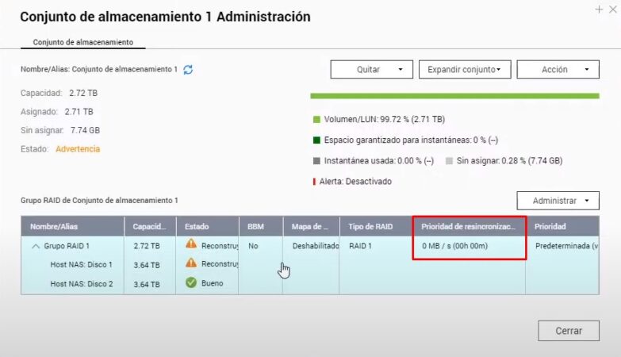Click the Deshabilitado bitmap cell

(316, 246)
